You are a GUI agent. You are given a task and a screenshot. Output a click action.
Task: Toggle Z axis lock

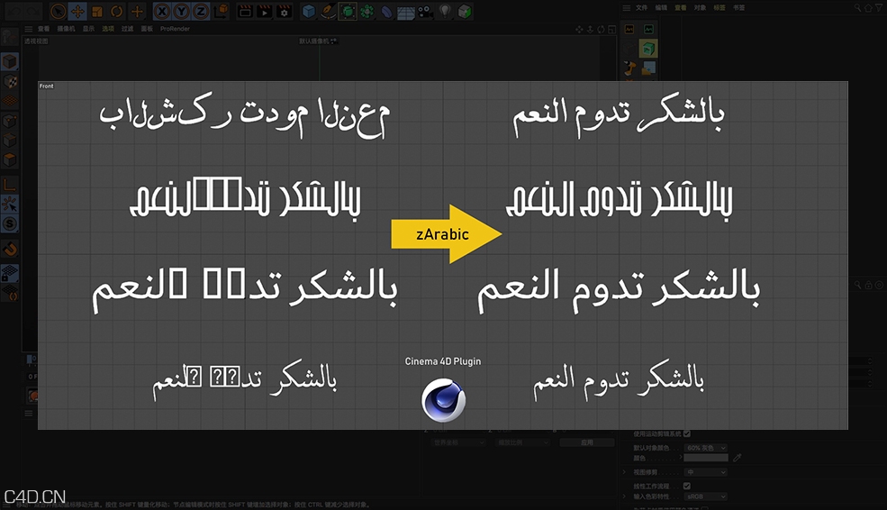(x=201, y=11)
